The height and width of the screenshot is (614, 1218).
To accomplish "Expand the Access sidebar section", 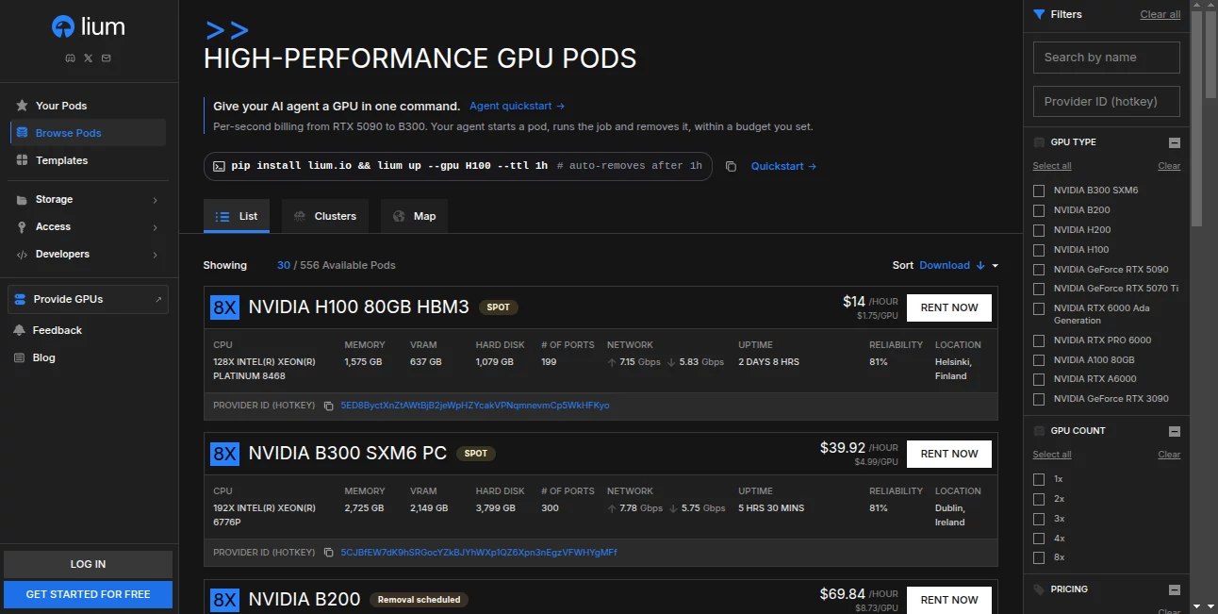I will [88, 226].
